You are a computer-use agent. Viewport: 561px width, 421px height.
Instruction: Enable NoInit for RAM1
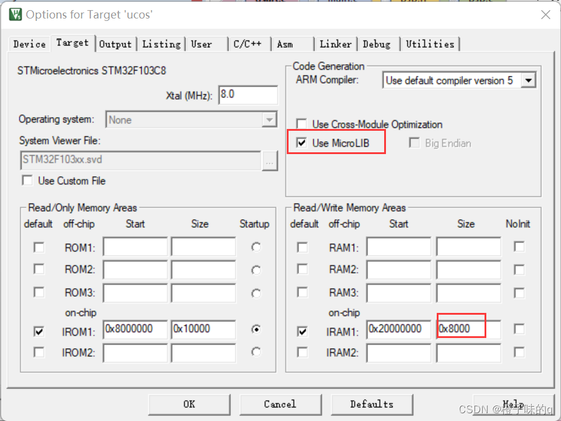(519, 247)
